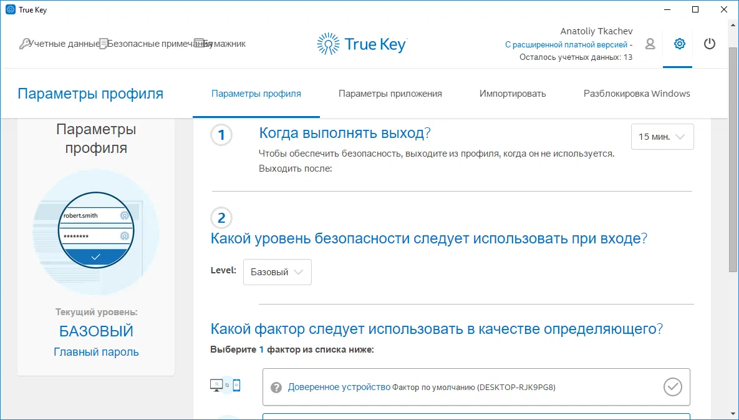Open the Базовый security level dropdown
This screenshot has width=739, height=420.
(277, 272)
